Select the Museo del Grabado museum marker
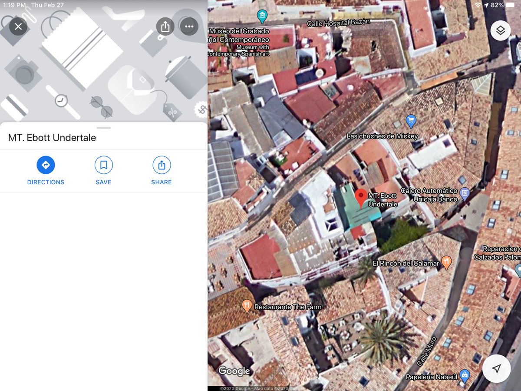The image size is (521, 391). (x=262, y=17)
